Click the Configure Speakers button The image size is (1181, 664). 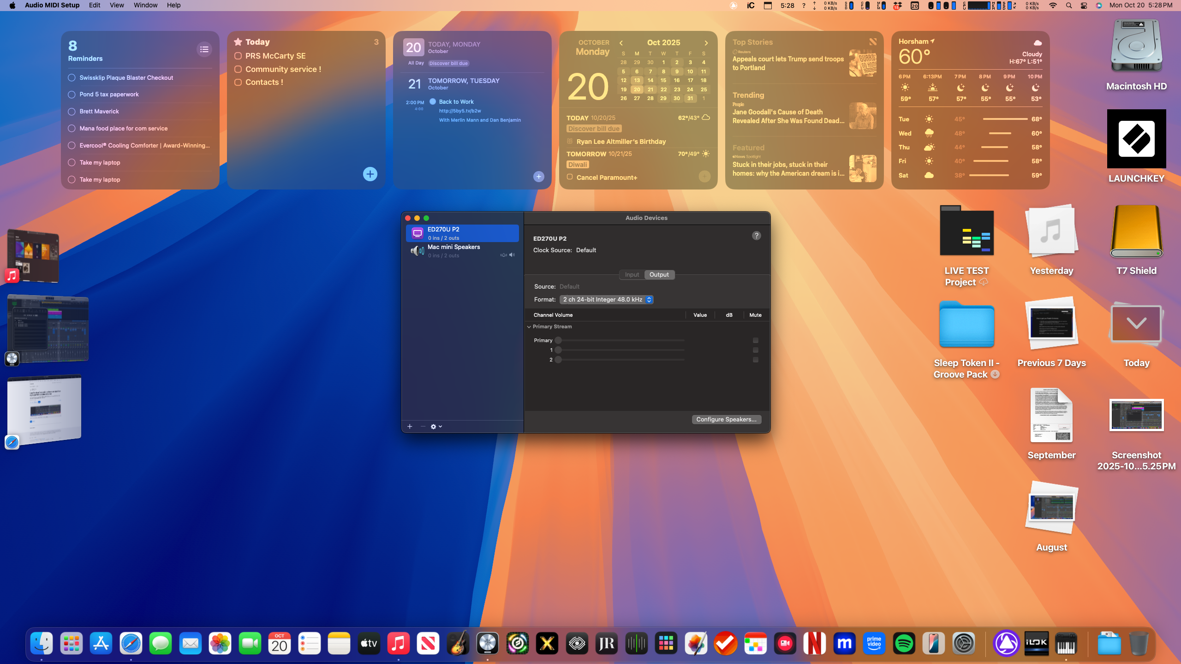726,420
